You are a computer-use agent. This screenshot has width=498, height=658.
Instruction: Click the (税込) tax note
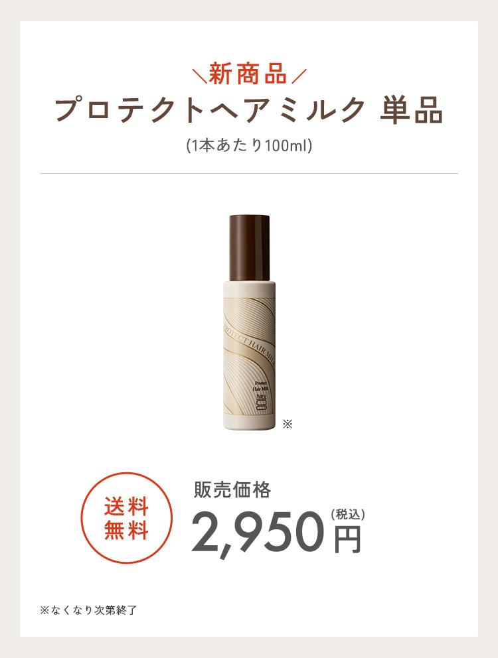348,514
